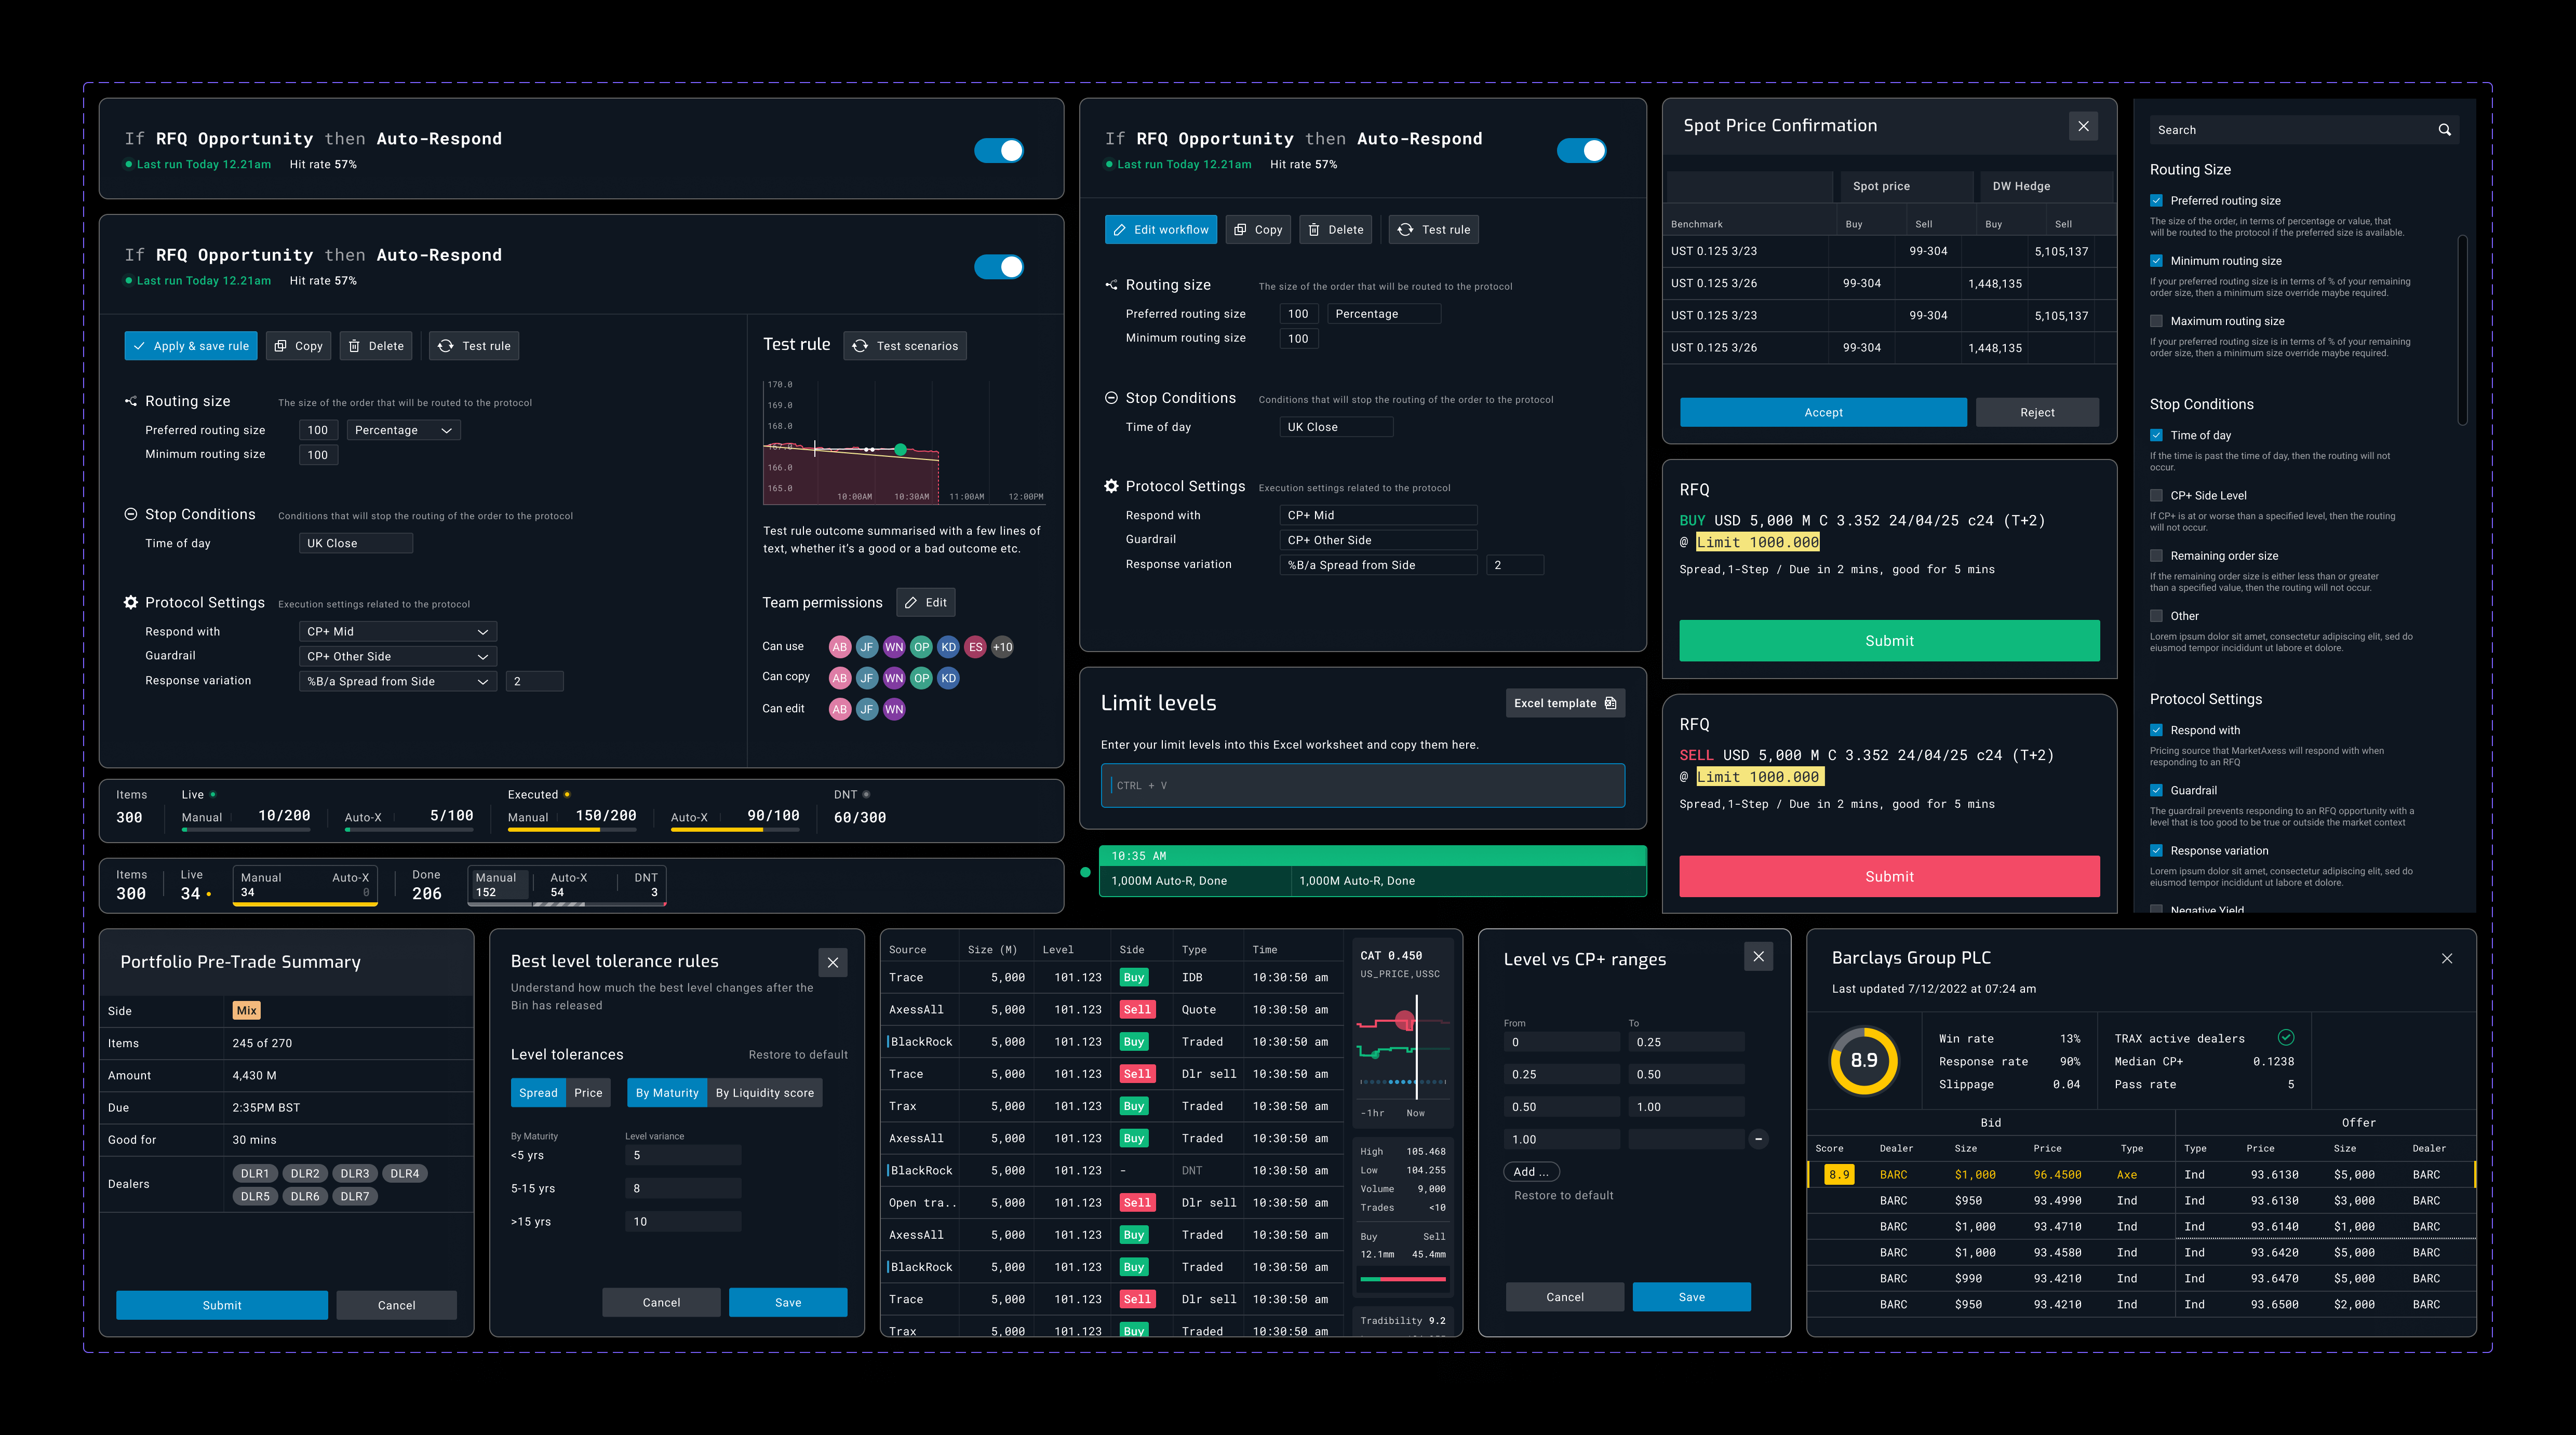This screenshot has width=2576, height=1435.
Task: Open the Percentage dropdown with chevron
Action: 404,430
